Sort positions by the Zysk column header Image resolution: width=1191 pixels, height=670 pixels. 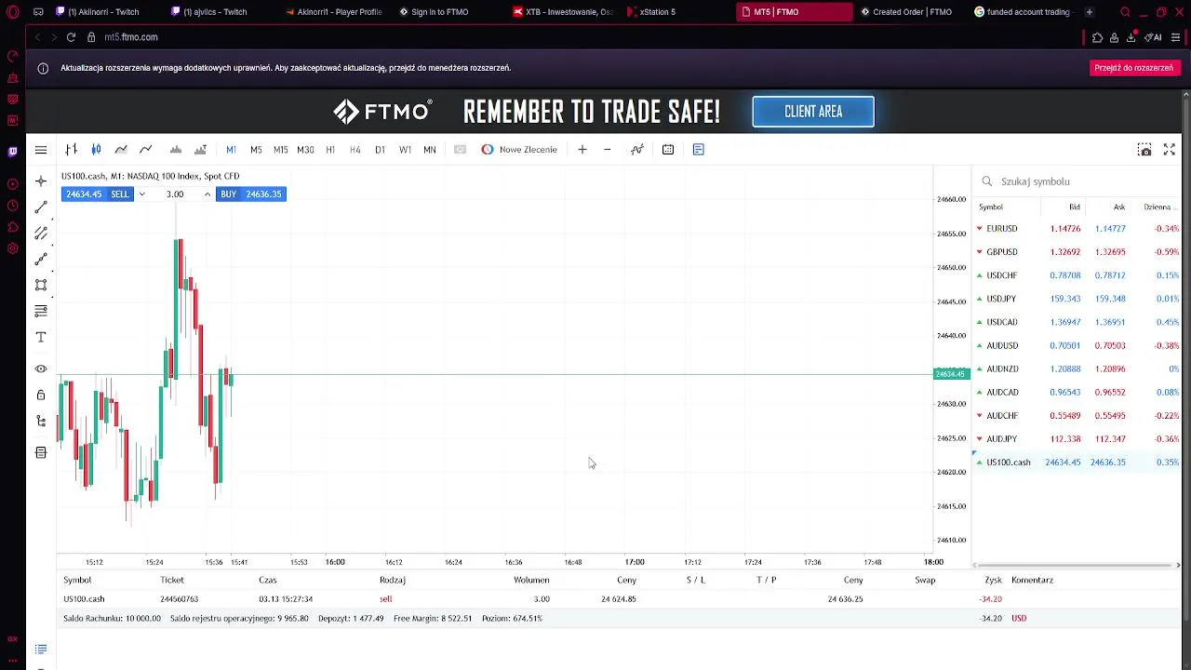(x=993, y=580)
